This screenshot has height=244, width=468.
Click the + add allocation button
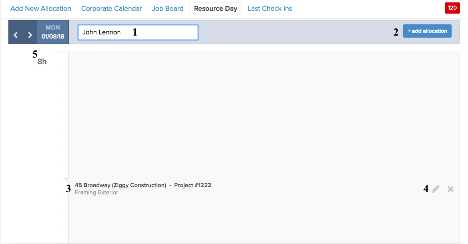(x=428, y=31)
